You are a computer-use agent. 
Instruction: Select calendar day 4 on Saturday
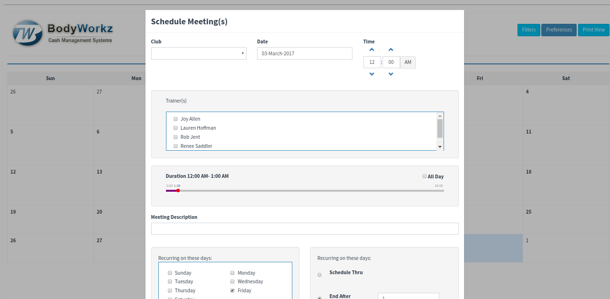pos(566,105)
